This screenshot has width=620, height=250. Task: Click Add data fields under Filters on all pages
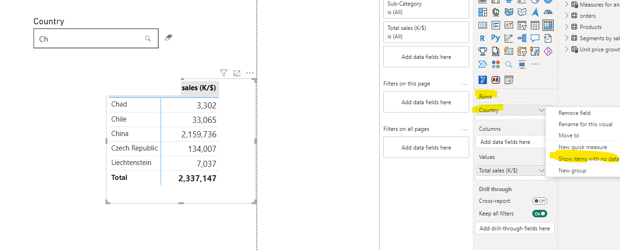pyautogui.click(x=426, y=147)
